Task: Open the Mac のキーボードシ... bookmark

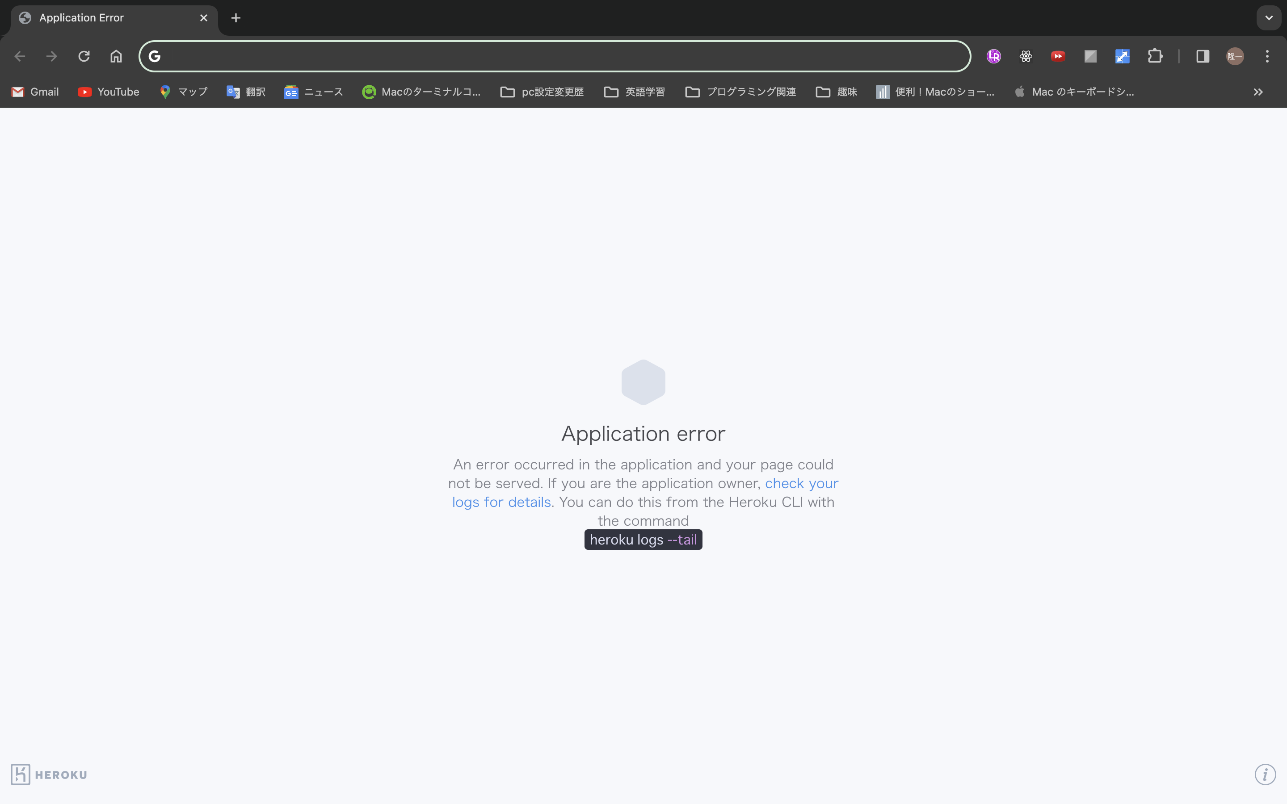Action: tap(1074, 92)
